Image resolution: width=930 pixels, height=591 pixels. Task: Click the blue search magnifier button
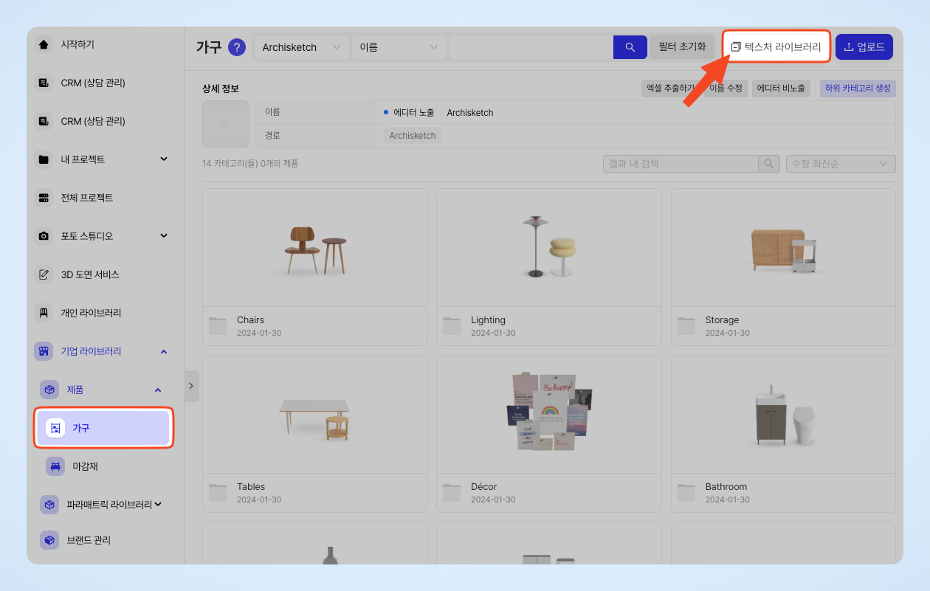630,47
